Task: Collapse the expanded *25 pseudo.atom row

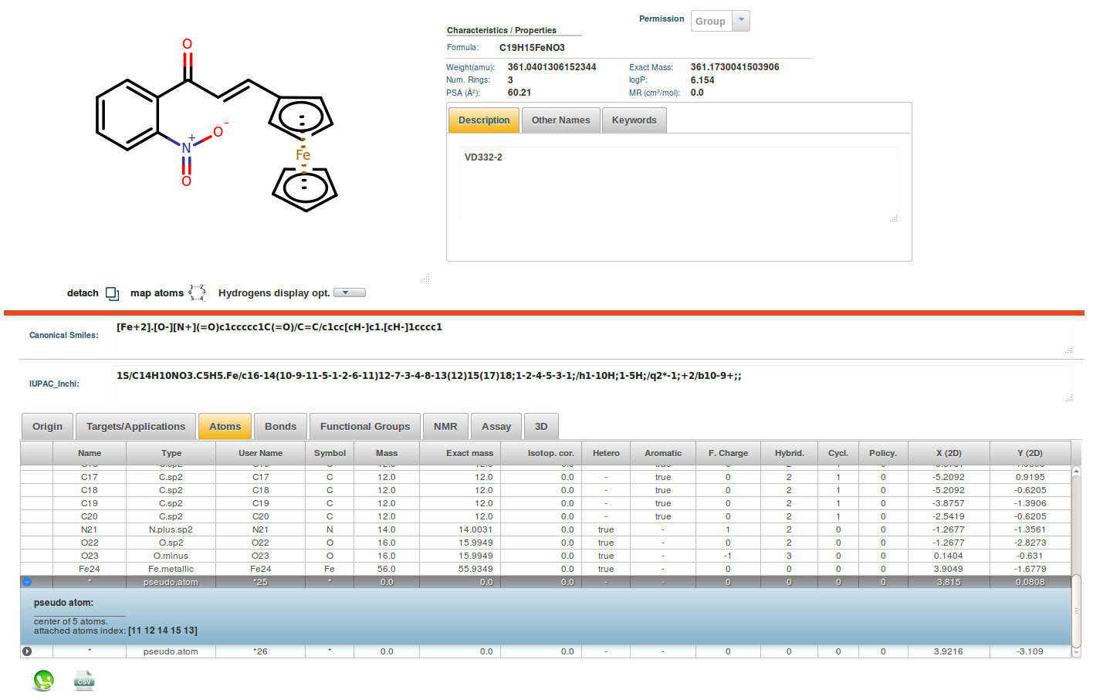Action: (x=27, y=582)
